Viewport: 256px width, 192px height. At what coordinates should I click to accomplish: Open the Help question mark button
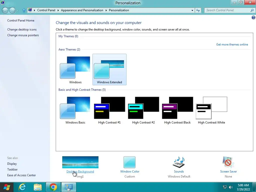pos(253,17)
